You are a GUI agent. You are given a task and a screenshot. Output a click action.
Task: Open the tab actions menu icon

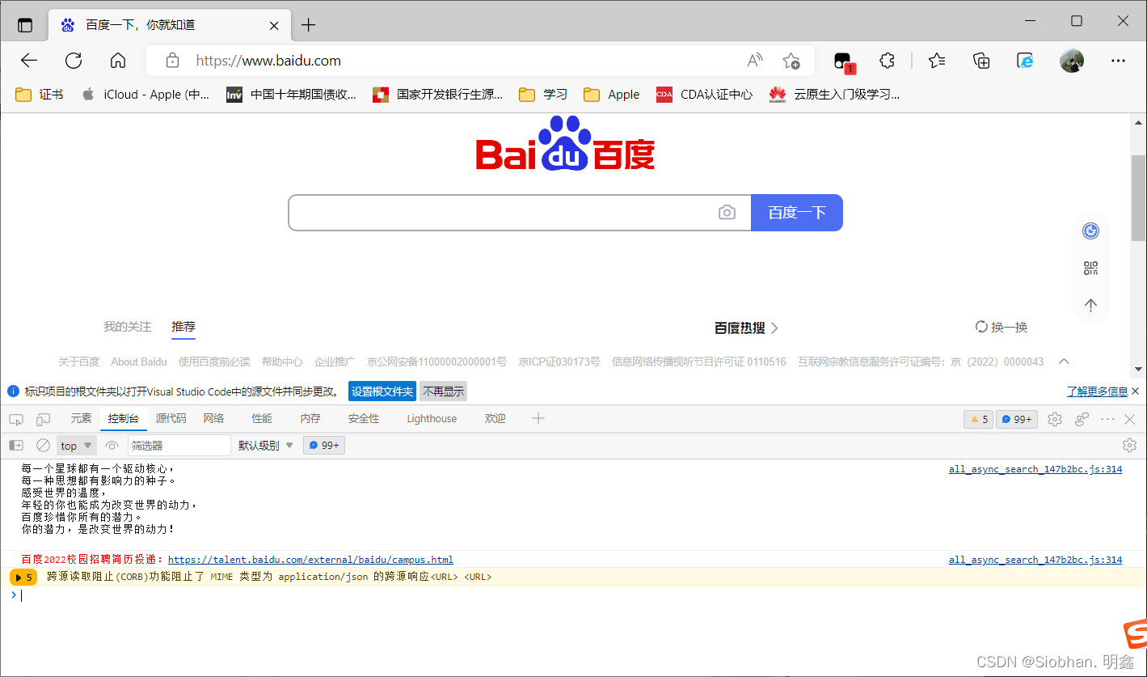point(25,25)
